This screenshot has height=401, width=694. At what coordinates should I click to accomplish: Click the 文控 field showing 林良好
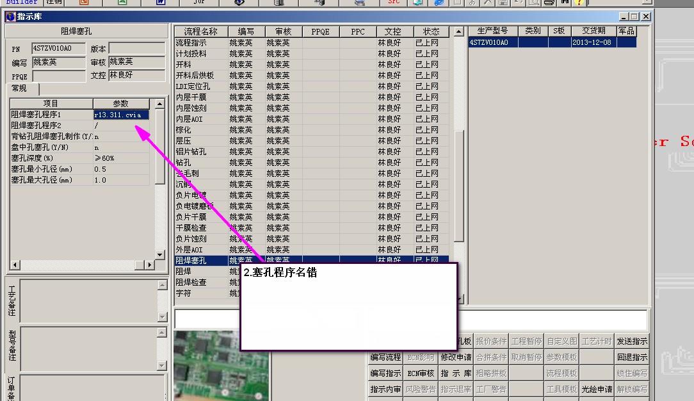click(x=137, y=75)
